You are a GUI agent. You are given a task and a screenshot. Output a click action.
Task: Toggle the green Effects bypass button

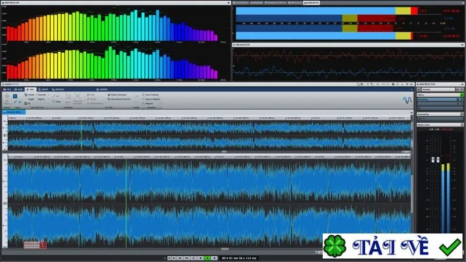point(462,95)
